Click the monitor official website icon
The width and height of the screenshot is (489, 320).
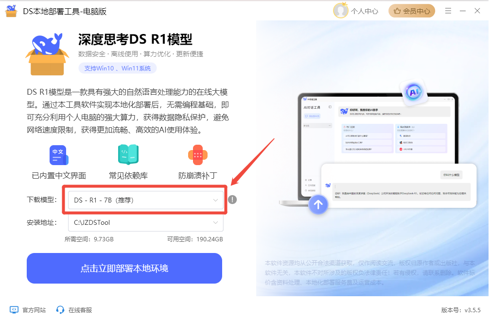pos(14,310)
